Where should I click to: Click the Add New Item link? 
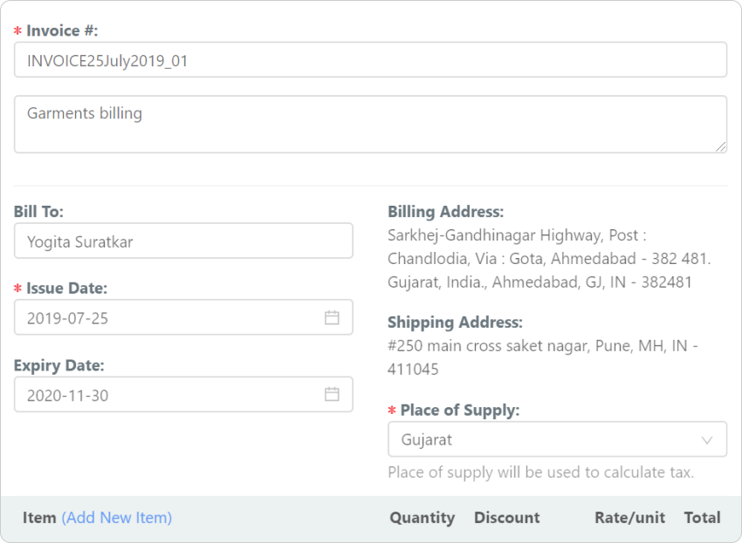(116, 518)
